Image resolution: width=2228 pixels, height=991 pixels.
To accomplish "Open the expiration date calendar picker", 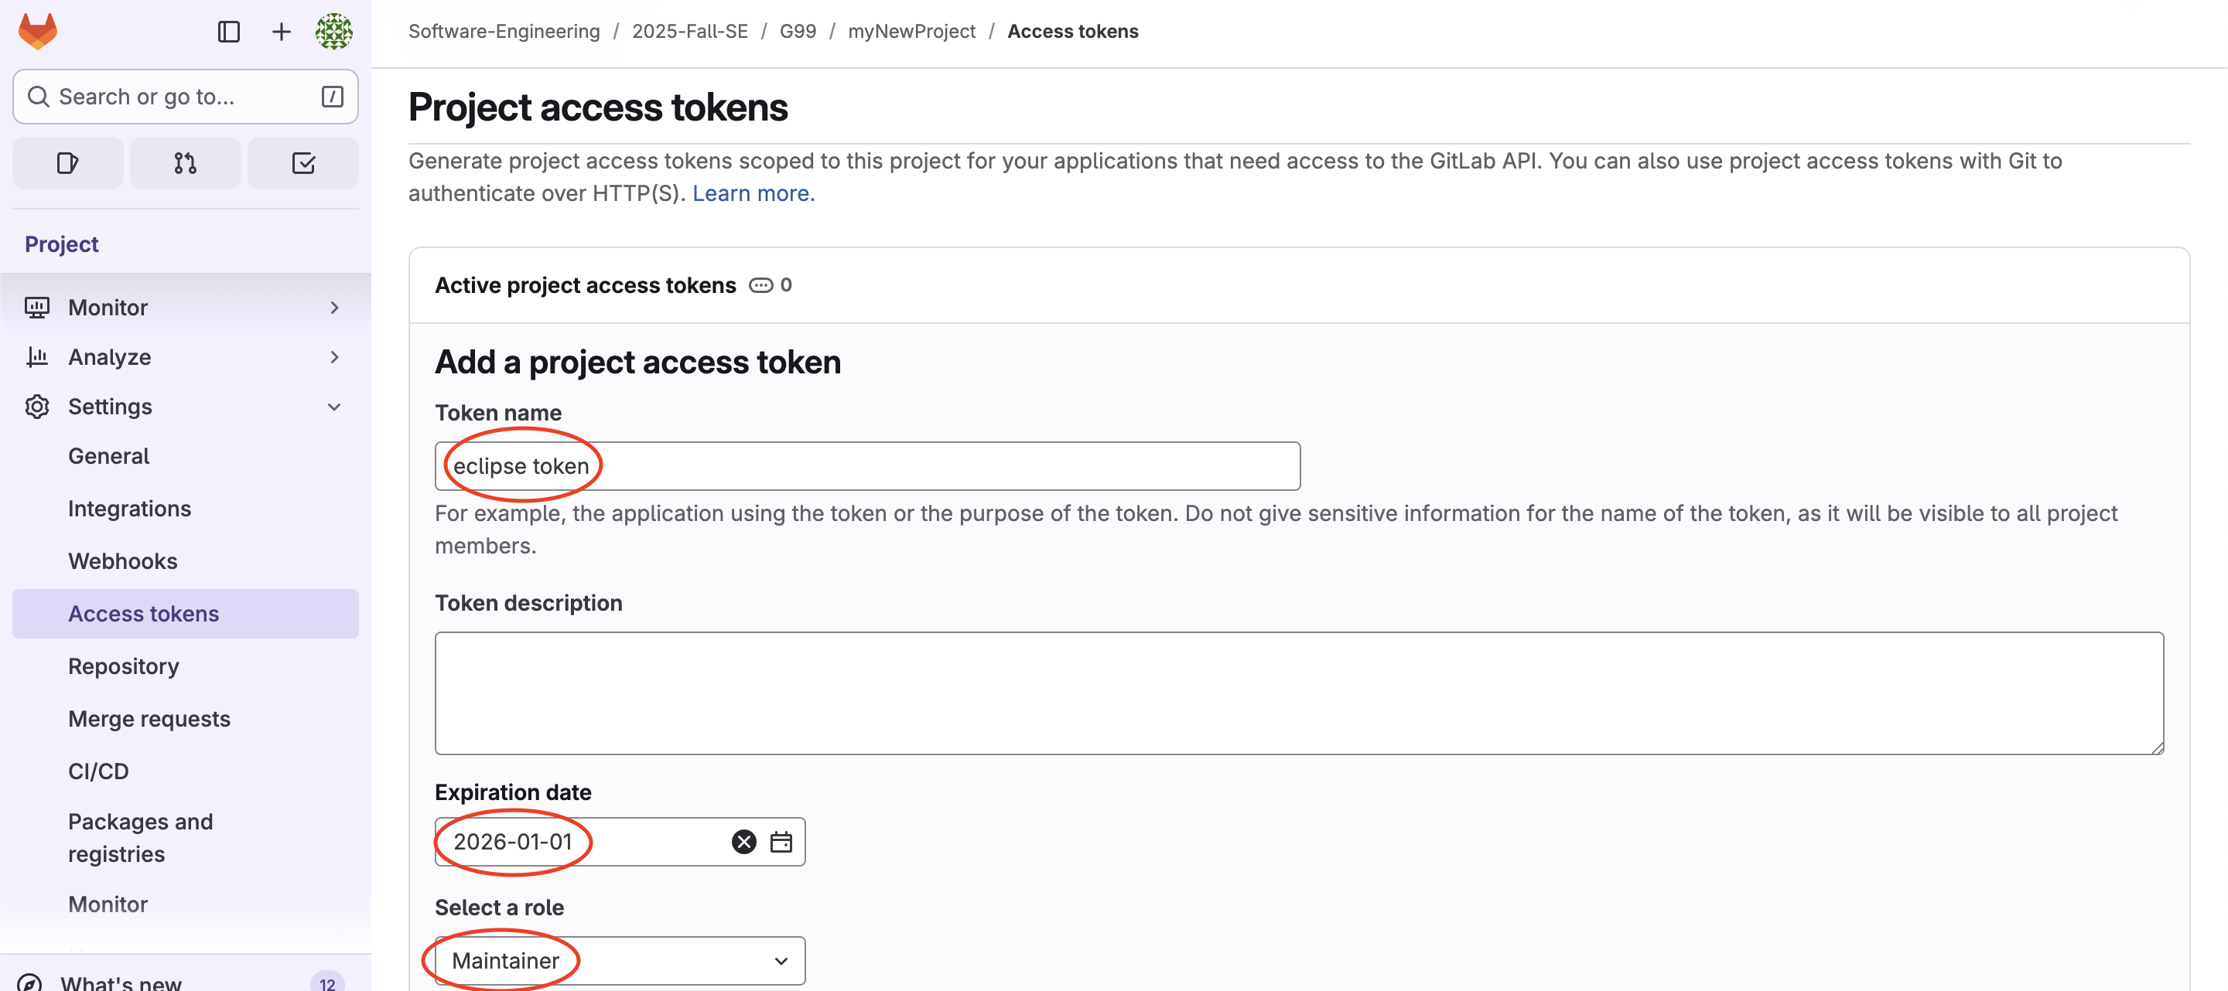I will (781, 842).
